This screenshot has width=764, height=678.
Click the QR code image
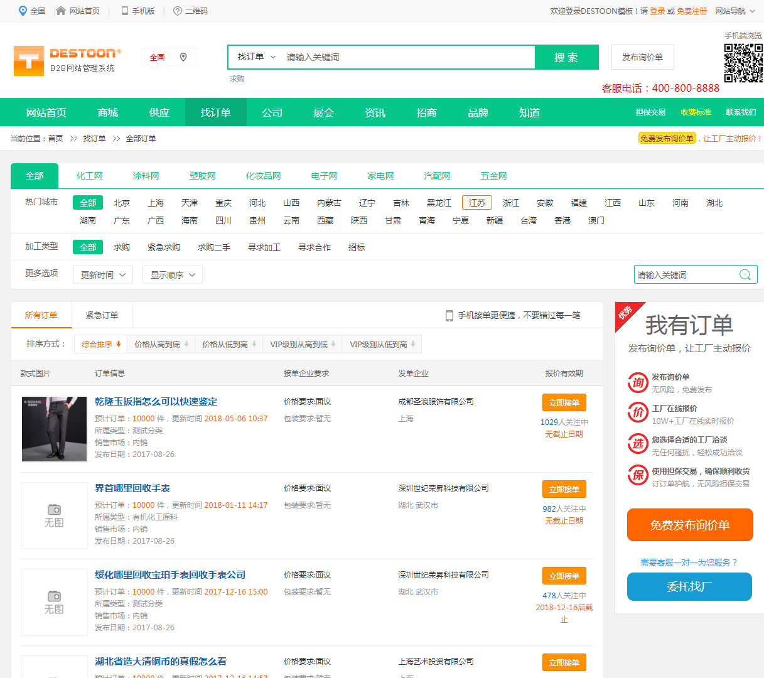tap(743, 63)
